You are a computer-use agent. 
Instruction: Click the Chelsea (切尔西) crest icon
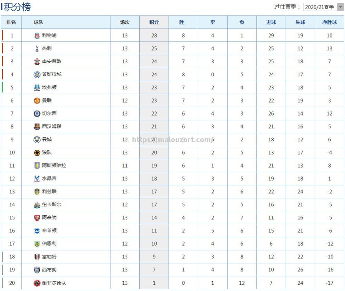37,114
